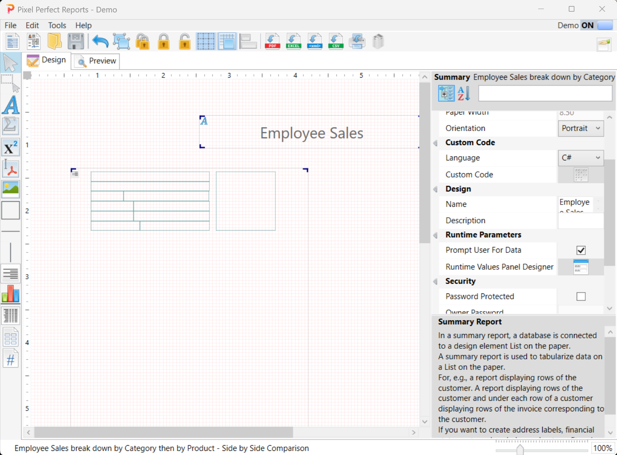Open the Edit menu

(x=32, y=25)
